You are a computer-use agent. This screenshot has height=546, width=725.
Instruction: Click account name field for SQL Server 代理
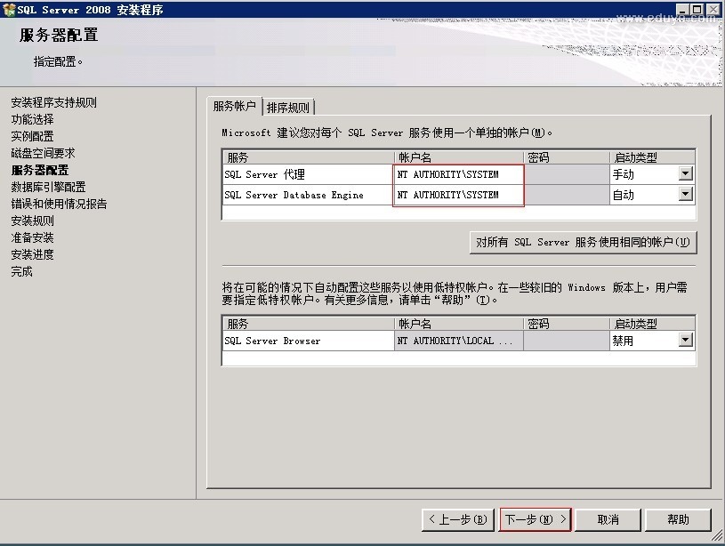(458, 174)
